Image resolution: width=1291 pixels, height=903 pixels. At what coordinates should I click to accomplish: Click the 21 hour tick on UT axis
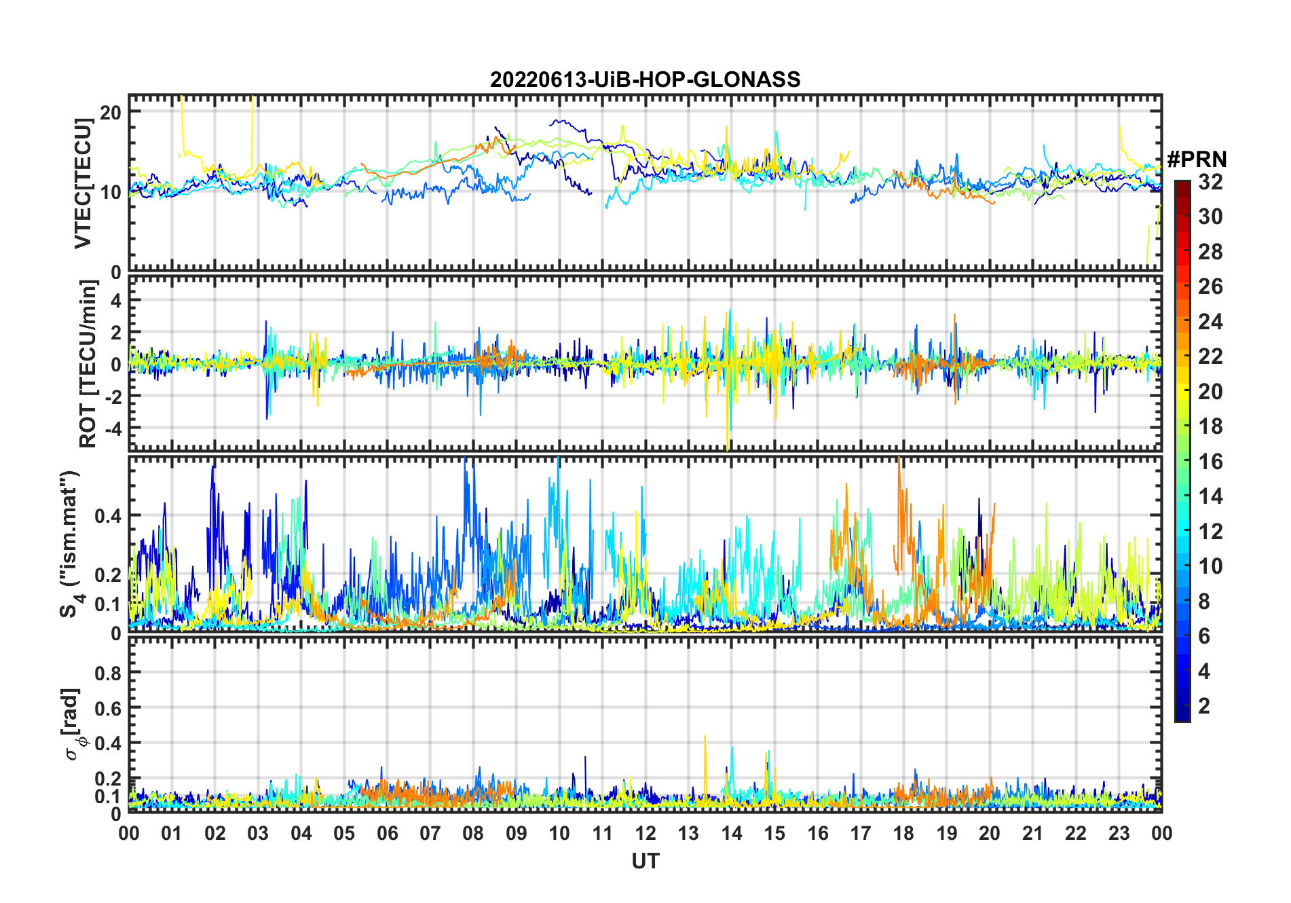pos(1033,833)
